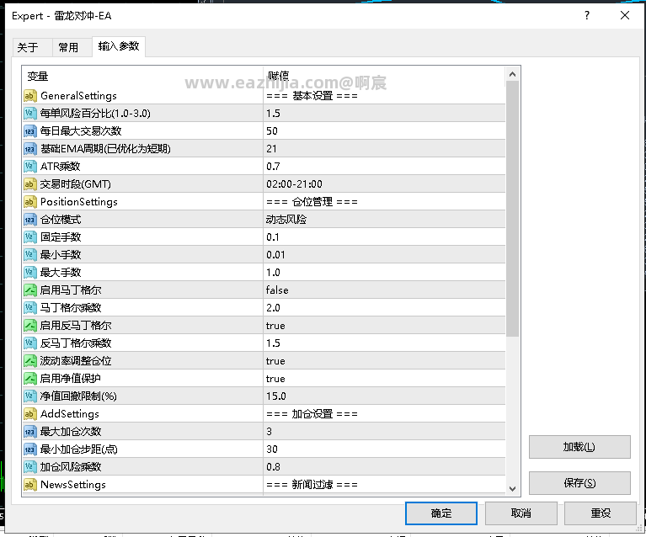Viewport: 646px width, 537px height.
Task: Toggle 启用马丁格尔 false value
Action: [384, 290]
